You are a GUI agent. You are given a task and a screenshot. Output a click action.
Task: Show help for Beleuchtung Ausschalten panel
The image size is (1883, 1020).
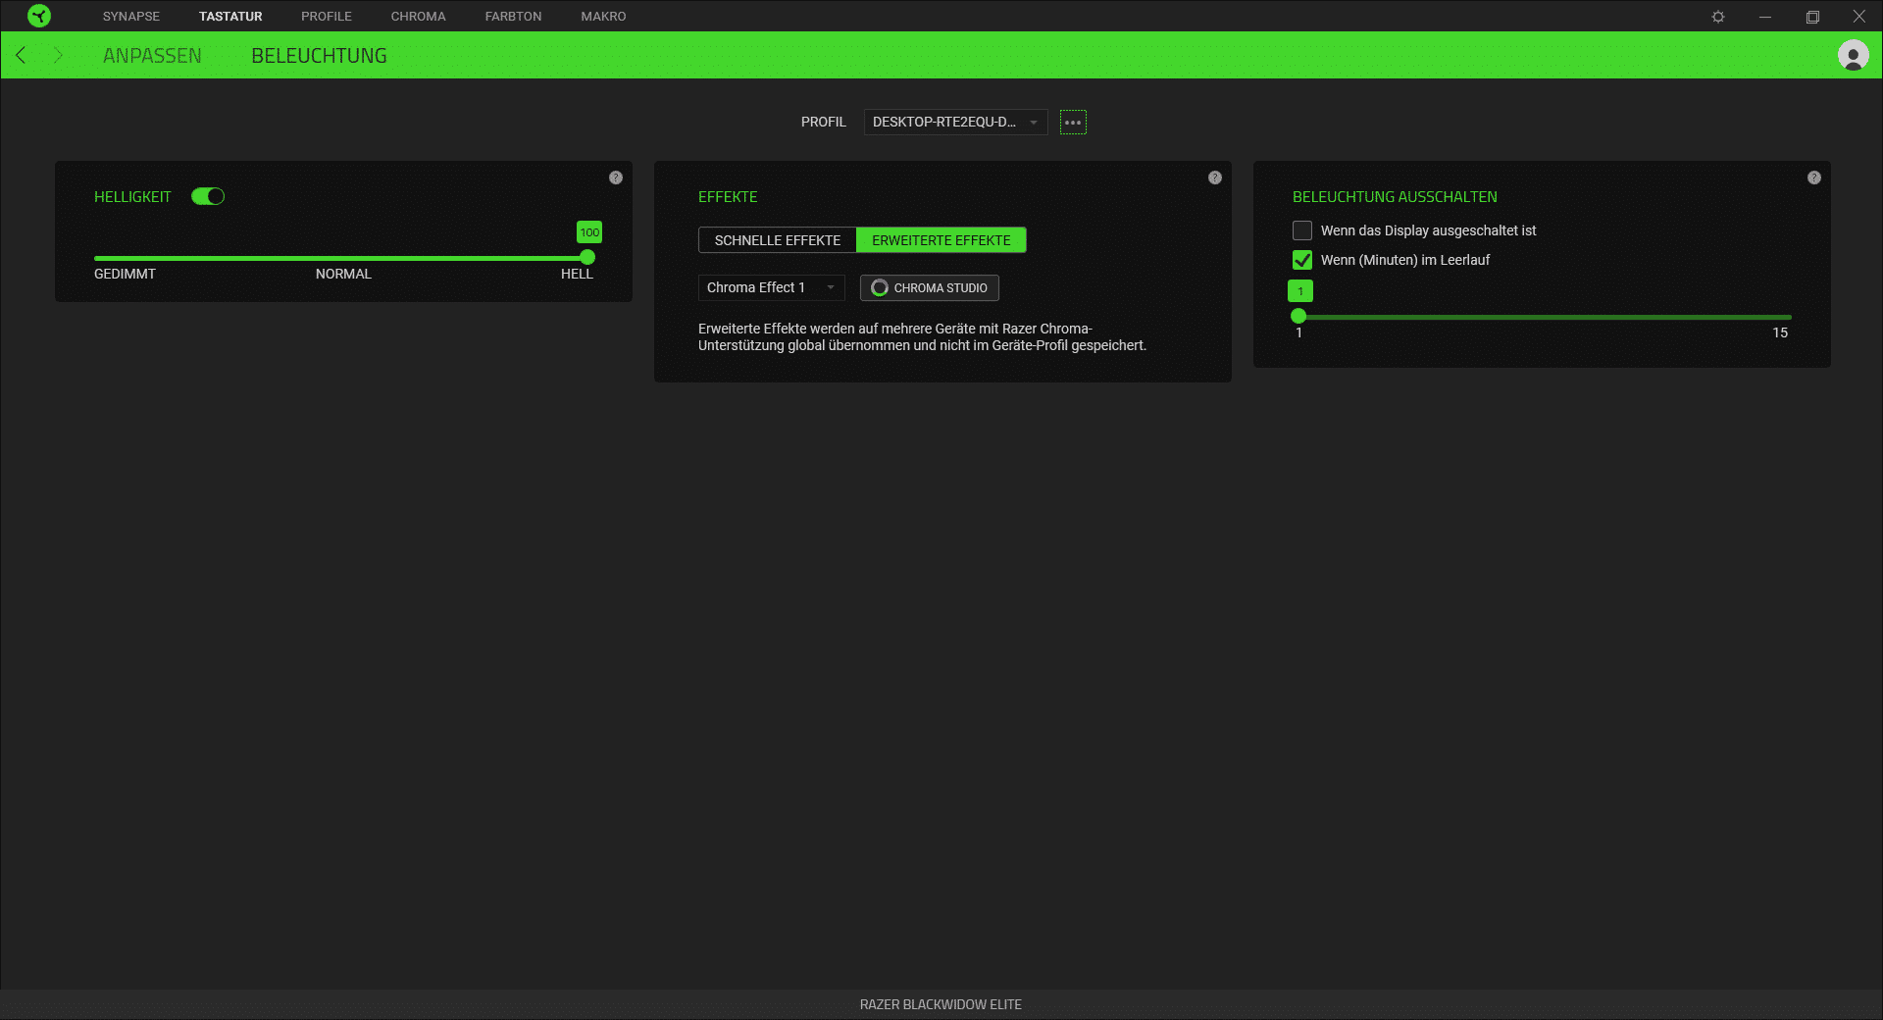[1814, 178]
